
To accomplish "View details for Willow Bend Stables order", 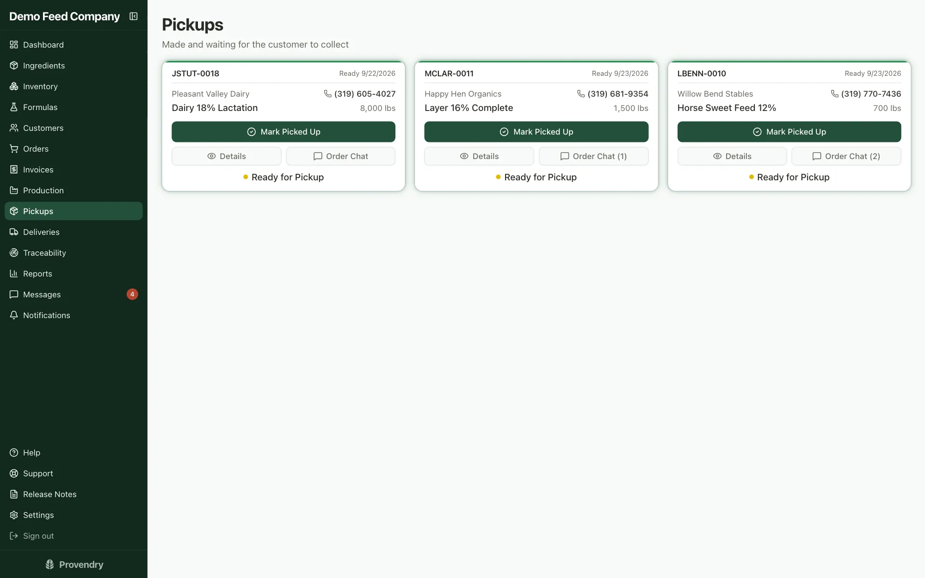I will (x=732, y=156).
